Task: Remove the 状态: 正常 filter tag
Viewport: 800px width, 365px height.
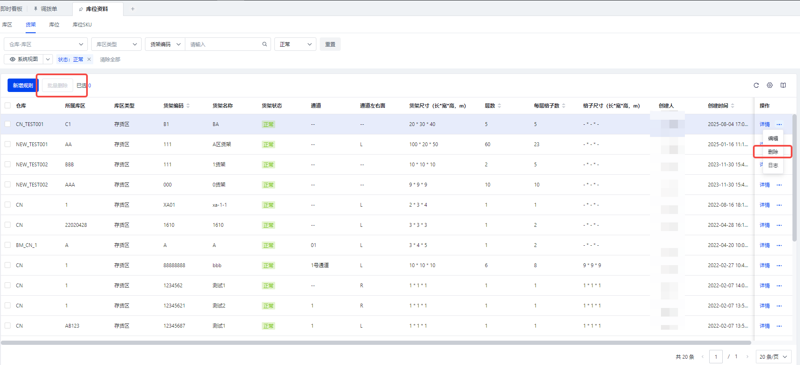Action: tap(89, 59)
